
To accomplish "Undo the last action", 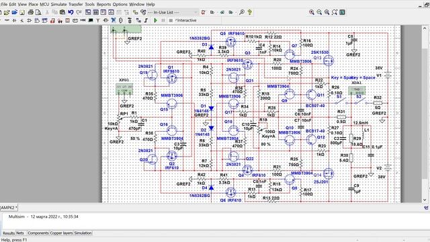I will (x=71, y=12).
